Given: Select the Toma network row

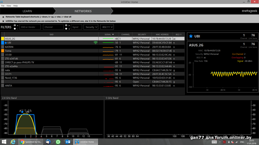Looking at the screenshot, I should point(93,51).
